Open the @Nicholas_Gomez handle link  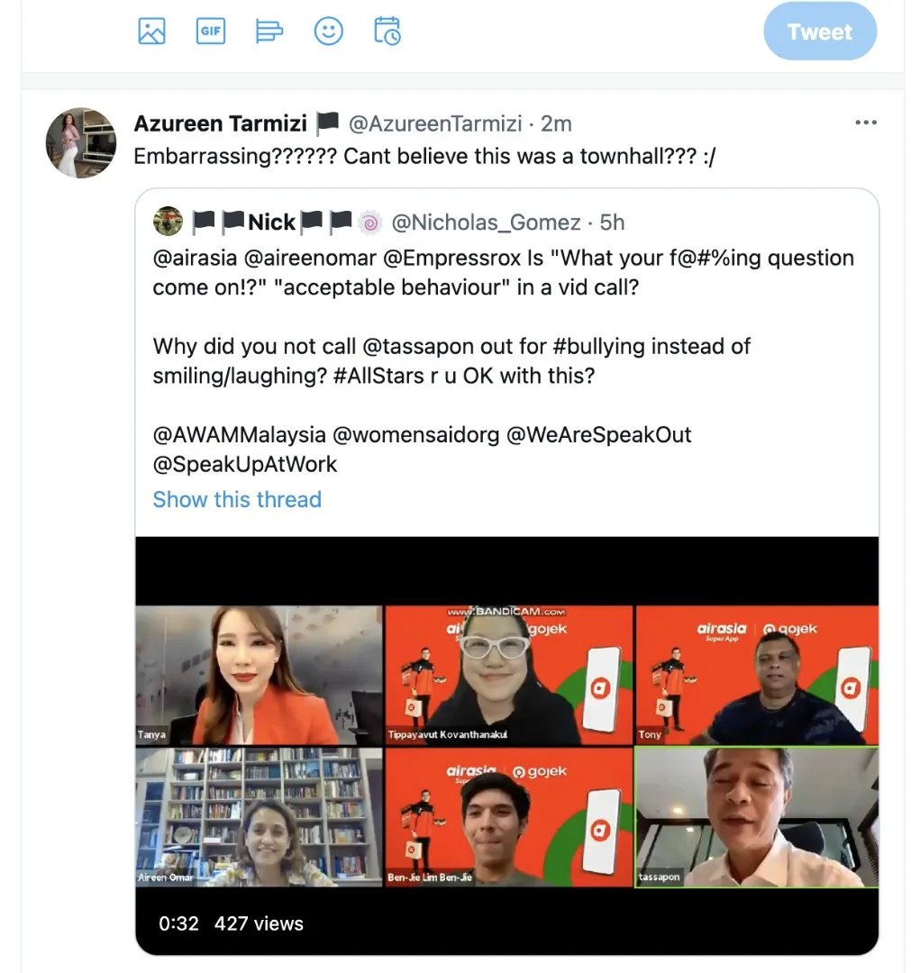[x=487, y=222]
